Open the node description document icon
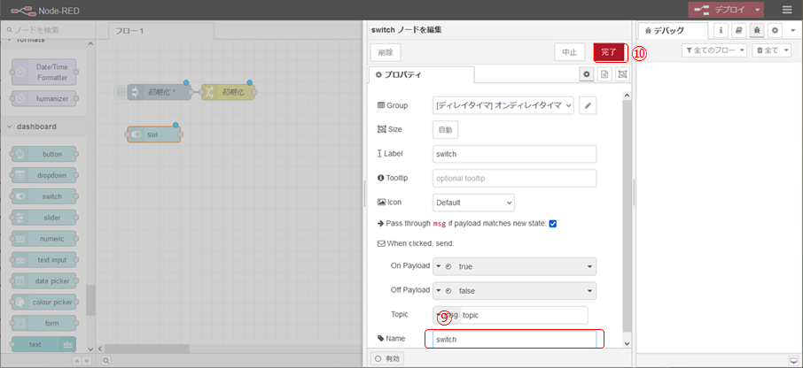 coord(604,74)
